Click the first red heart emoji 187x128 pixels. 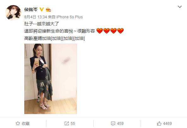99,31
